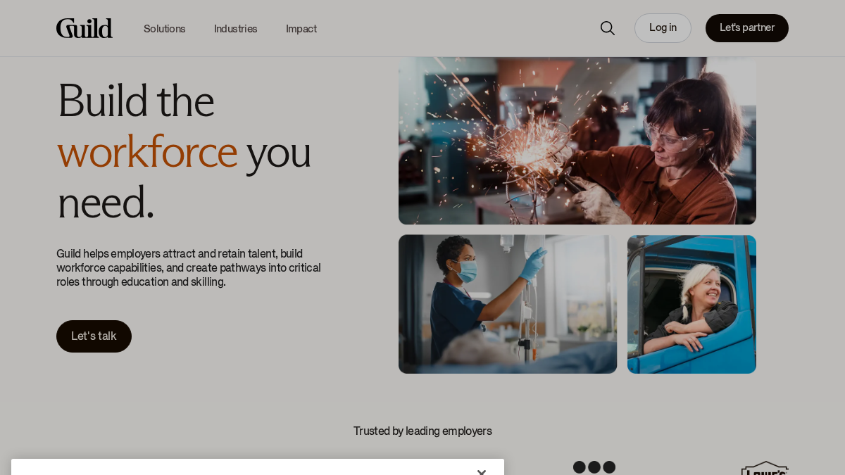
Task: Close the bottom popup banner
Action: click(x=482, y=471)
